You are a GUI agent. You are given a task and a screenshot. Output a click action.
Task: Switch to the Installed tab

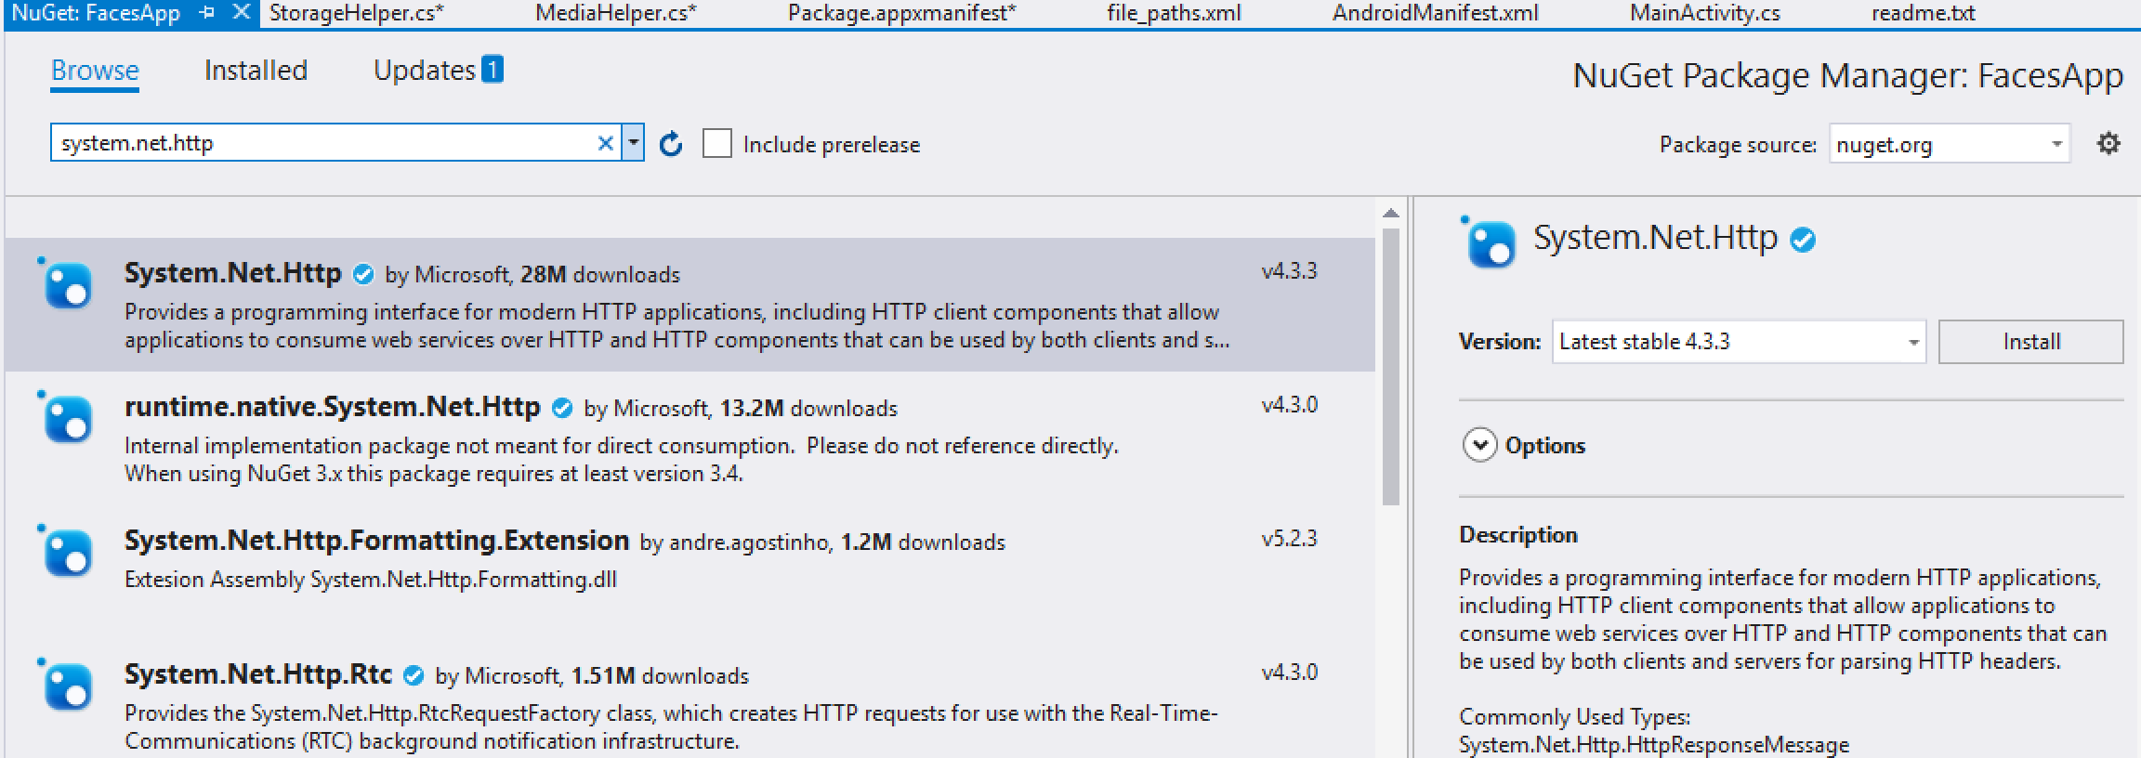pyautogui.click(x=256, y=71)
